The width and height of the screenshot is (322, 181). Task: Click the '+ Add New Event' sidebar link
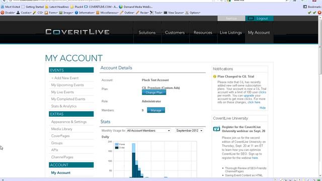pos(65,78)
